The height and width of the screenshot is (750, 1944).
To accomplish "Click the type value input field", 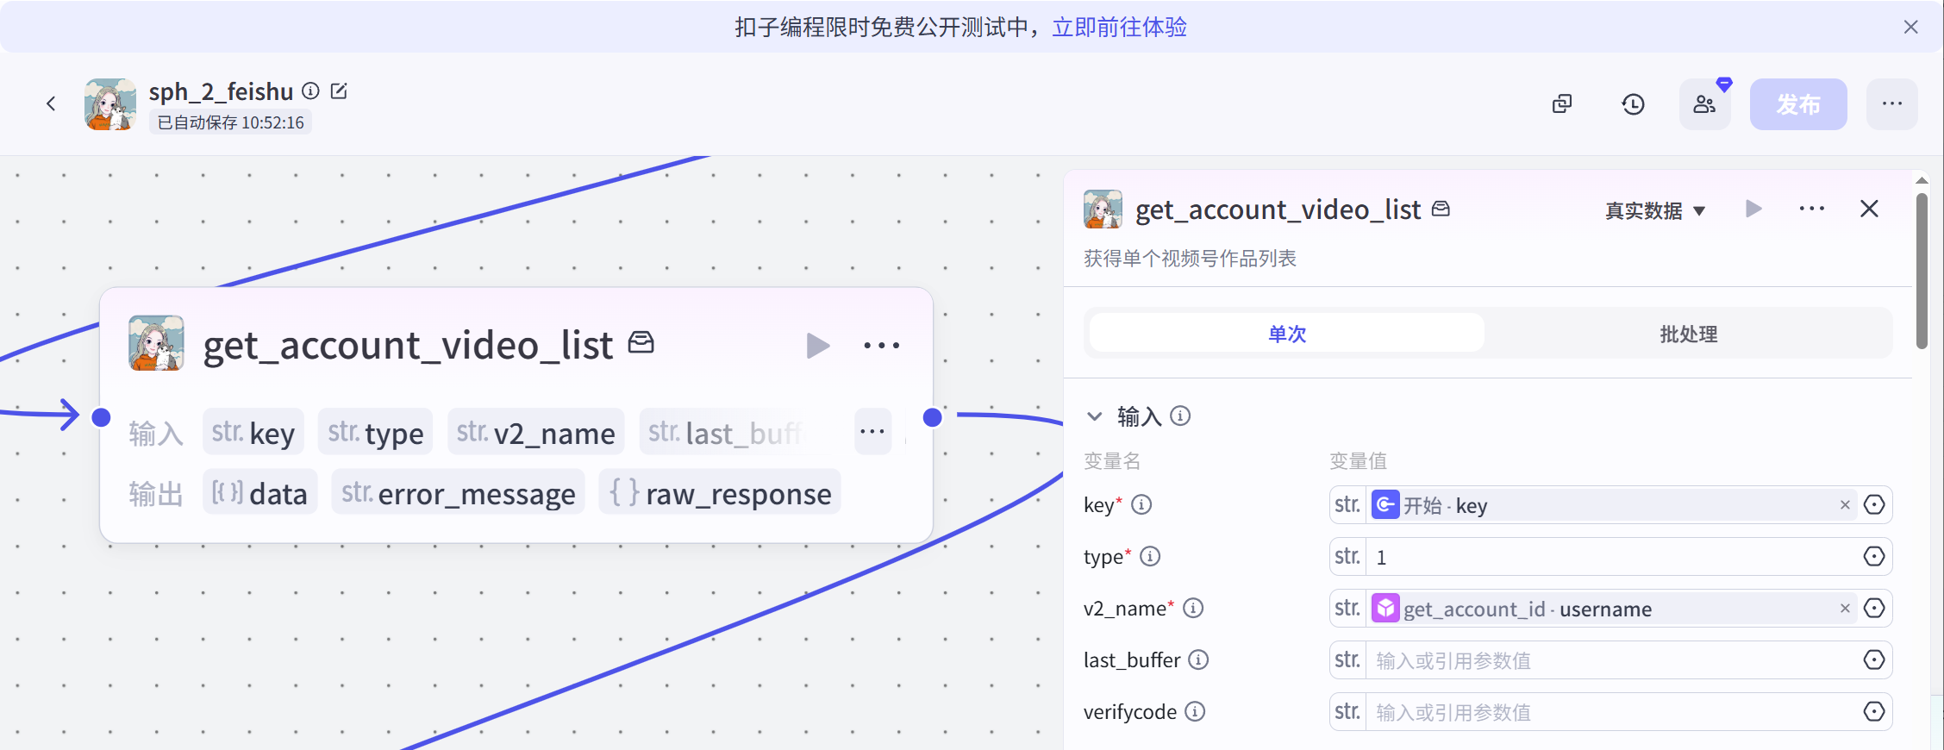I will coord(1612,557).
